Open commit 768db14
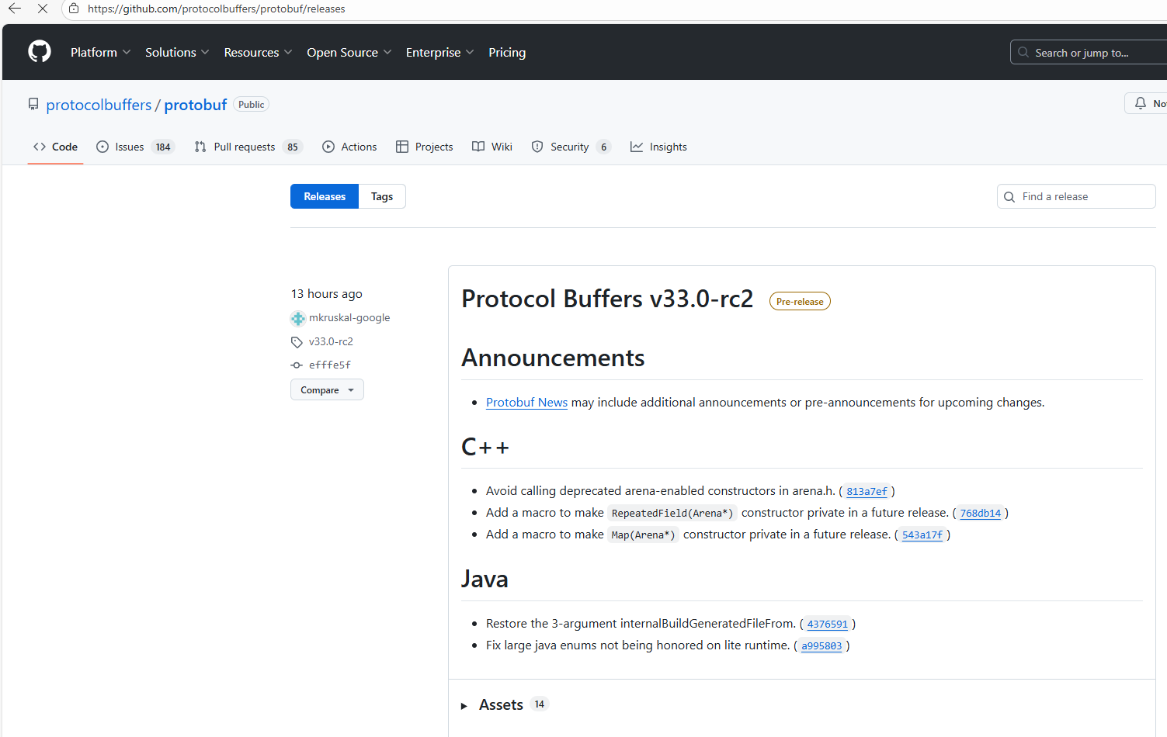 tap(980, 513)
